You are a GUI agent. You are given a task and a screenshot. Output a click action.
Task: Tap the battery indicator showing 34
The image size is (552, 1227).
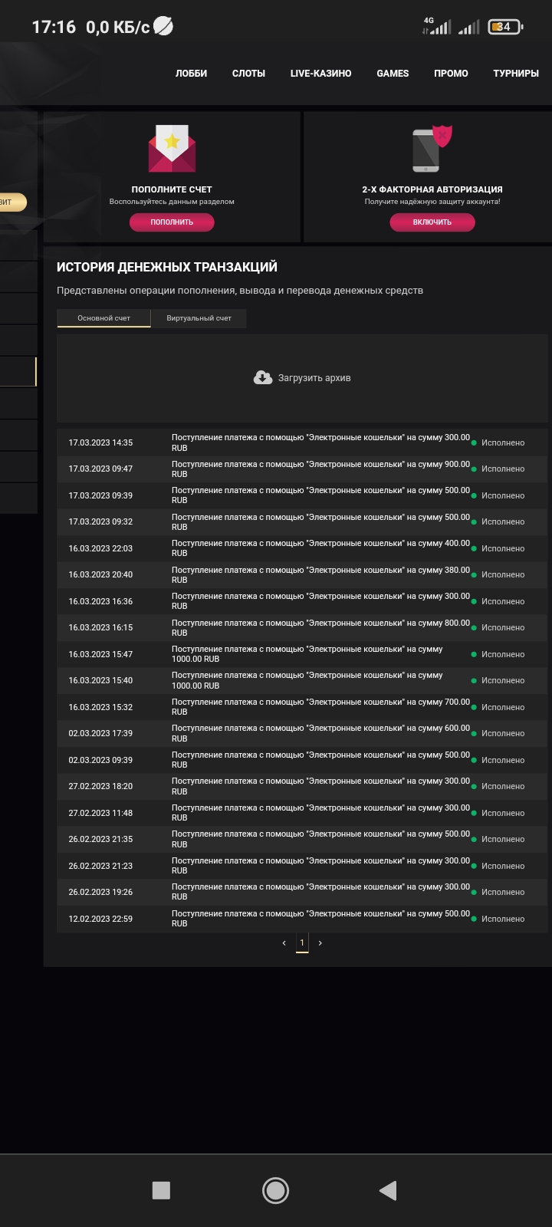click(x=504, y=25)
